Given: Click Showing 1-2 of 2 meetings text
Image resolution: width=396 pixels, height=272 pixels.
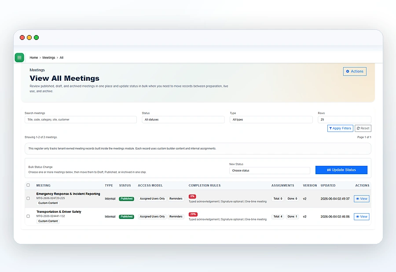Looking at the screenshot, I should click(41, 137).
